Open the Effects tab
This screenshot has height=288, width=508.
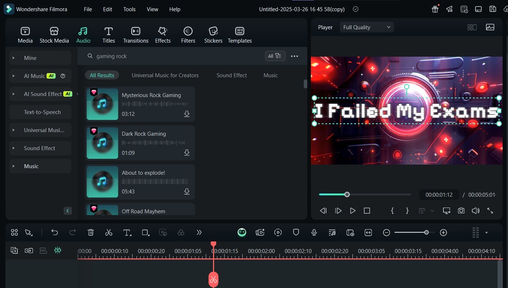(x=163, y=35)
